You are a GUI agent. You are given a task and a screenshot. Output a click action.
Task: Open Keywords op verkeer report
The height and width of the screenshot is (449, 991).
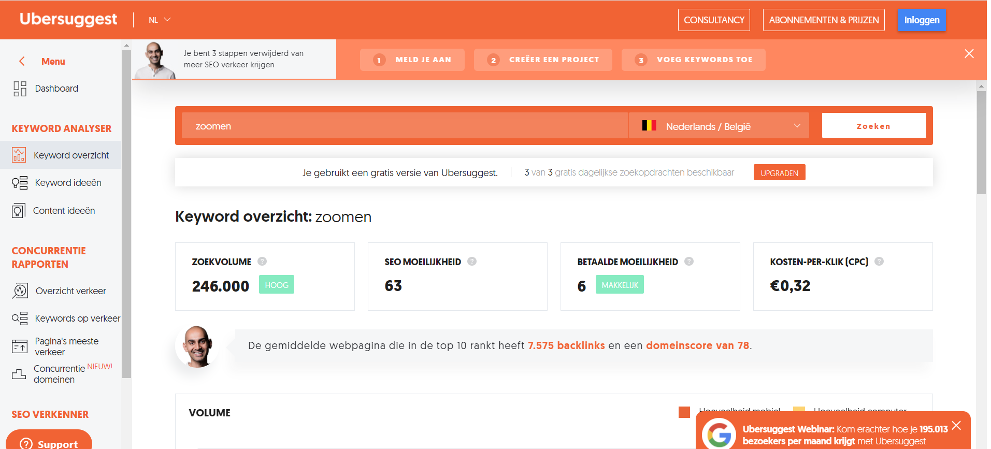pos(78,318)
